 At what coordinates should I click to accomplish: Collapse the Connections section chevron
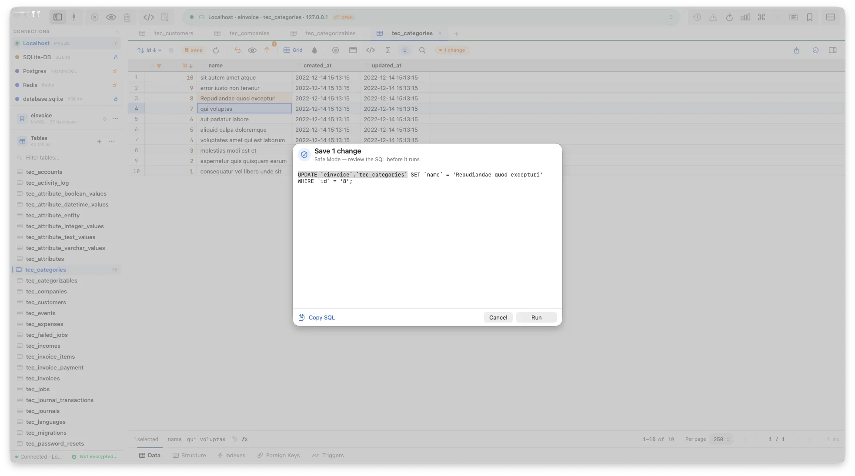117,31
